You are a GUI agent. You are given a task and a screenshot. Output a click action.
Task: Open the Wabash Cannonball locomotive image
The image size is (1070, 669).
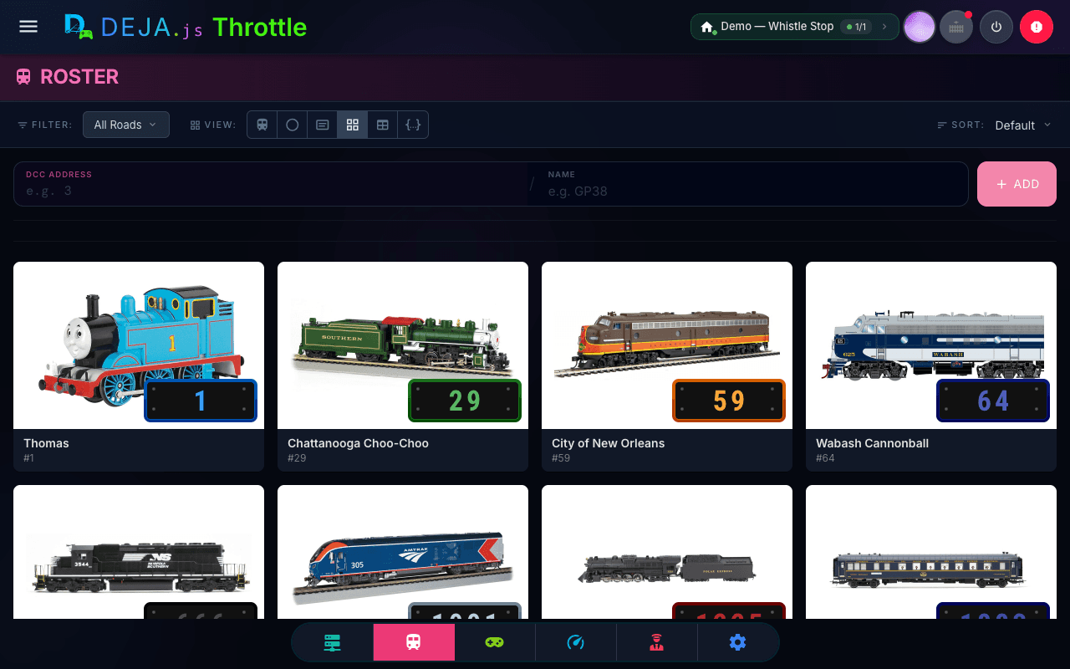pyautogui.click(x=931, y=345)
